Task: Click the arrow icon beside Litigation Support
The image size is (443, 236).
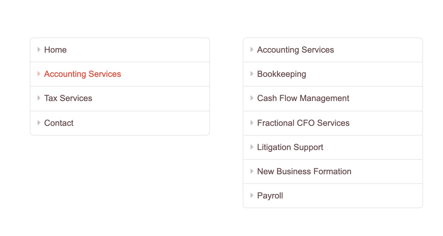Action: 252,147
